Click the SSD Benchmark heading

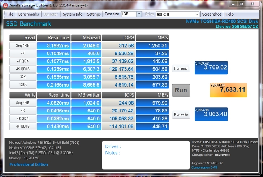(x=29, y=24)
